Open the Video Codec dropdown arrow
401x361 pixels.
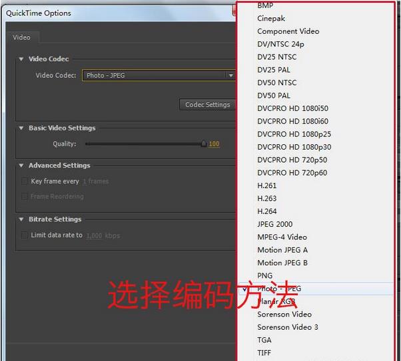click(230, 76)
